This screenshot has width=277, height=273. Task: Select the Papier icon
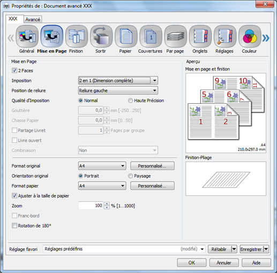(126, 36)
